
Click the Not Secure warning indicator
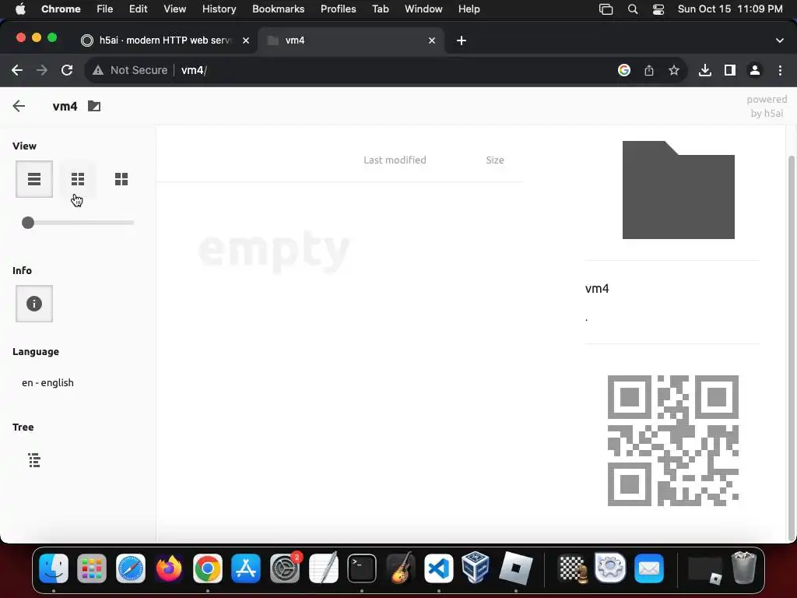coord(130,70)
